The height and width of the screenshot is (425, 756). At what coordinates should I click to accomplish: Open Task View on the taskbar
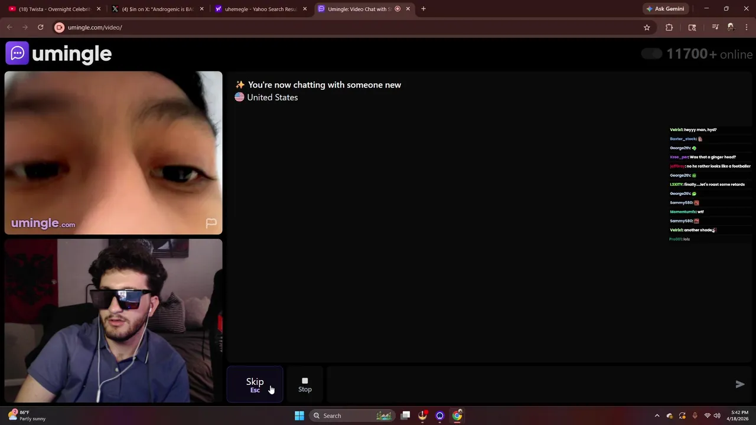coord(405,416)
